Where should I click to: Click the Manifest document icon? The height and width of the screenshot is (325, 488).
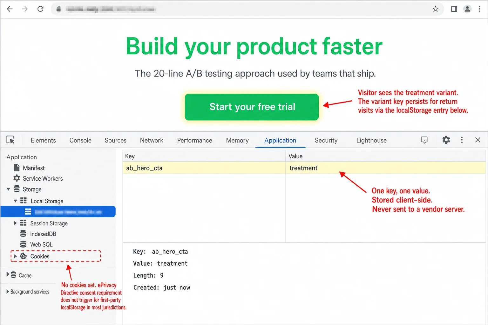17,168
